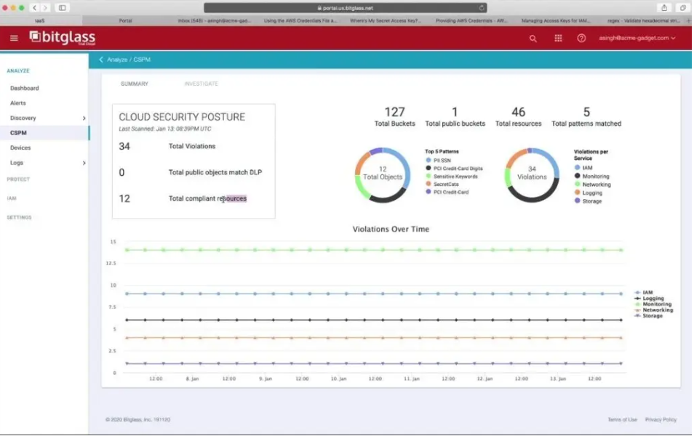The height and width of the screenshot is (436, 694).
Task: Click the Analyze / CSPM breadcrumb
Action: click(x=129, y=60)
